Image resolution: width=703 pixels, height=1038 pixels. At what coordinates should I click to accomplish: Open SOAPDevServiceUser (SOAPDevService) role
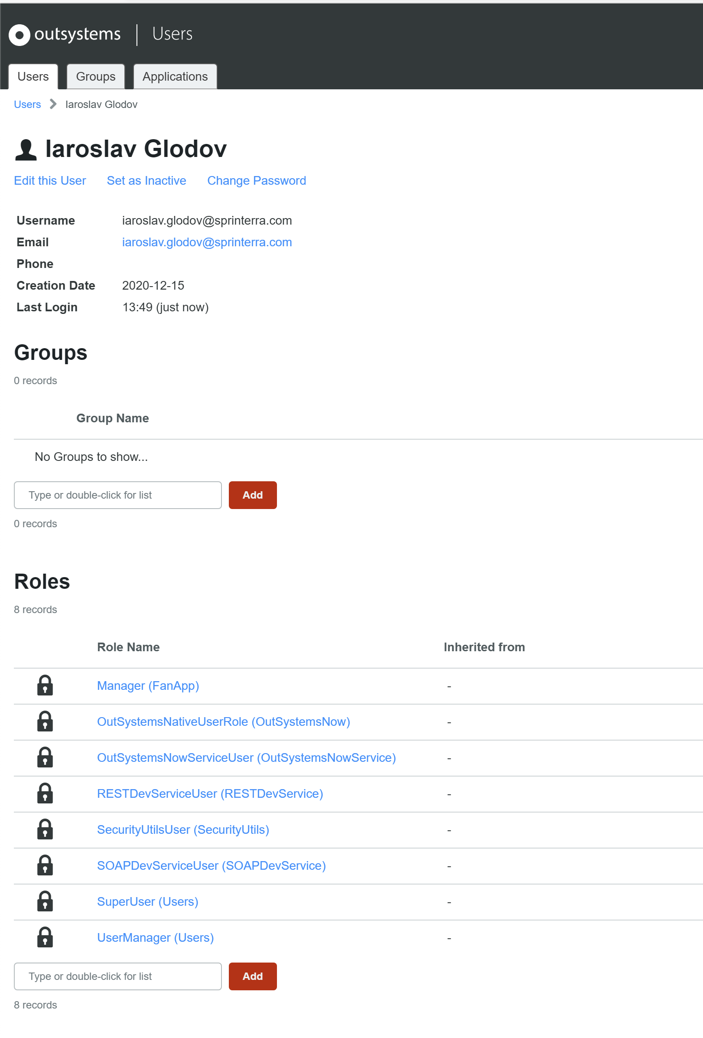[x=212, y=865]
